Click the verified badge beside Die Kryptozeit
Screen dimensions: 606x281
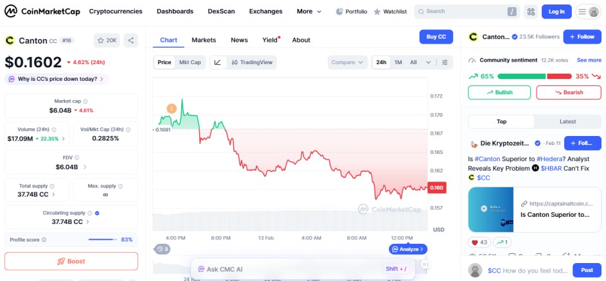click(x=537, y=143)
